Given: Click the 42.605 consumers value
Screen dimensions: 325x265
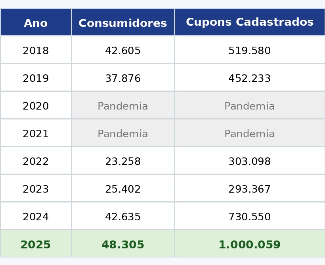Looking at the screenshot, I should tap(123, 51).
